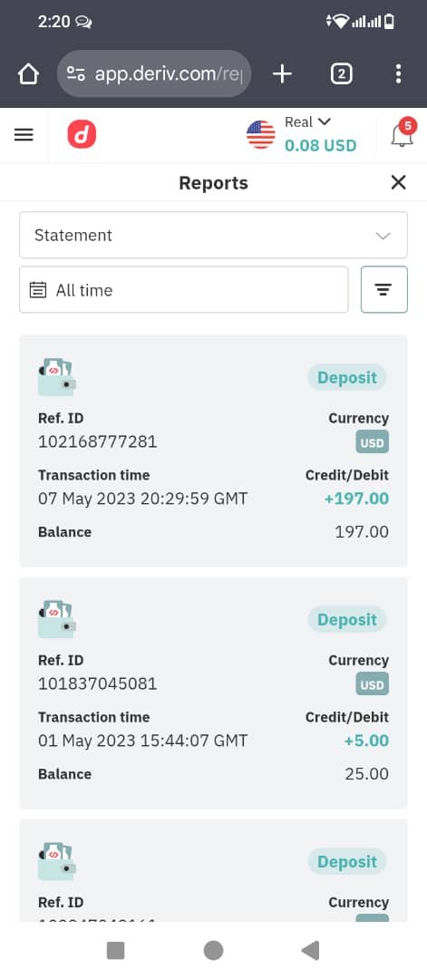Image resolution: width=427 pixels, height=979 pixels.
Task: Open a new browser tab with plus
Action: (x=282, y=74)
